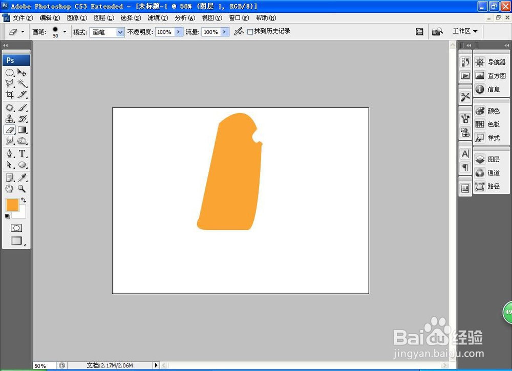Select the Type tool
This screenshot has height=371, width=512.
point(22,154)
